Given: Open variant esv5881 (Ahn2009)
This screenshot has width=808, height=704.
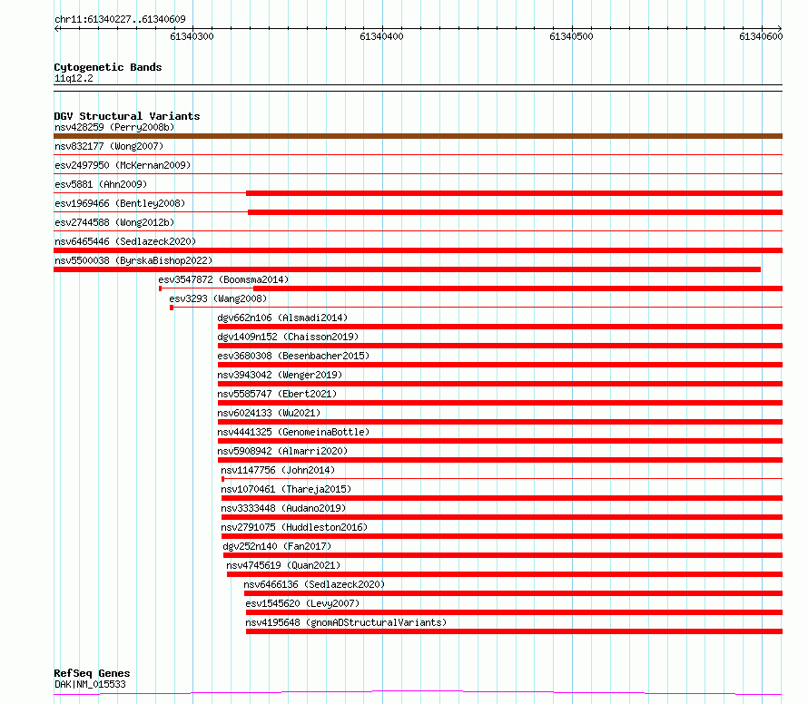Looking at the screenshot, I should pyautogui.click(x=101, y=184).
